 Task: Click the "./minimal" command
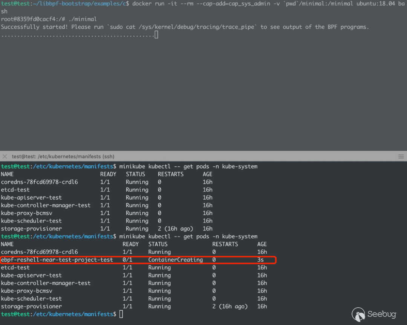[83, 19]
